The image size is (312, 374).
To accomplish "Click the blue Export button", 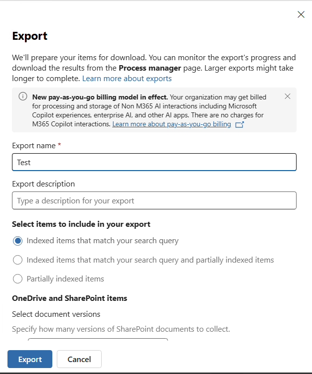I will click(x=30, y=359).
